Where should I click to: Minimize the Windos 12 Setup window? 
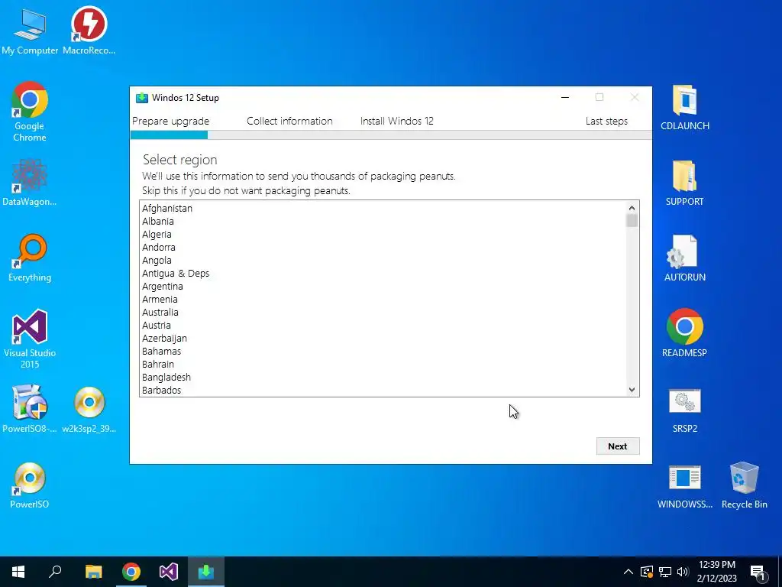pyautogui.click(x=565, y=97)
